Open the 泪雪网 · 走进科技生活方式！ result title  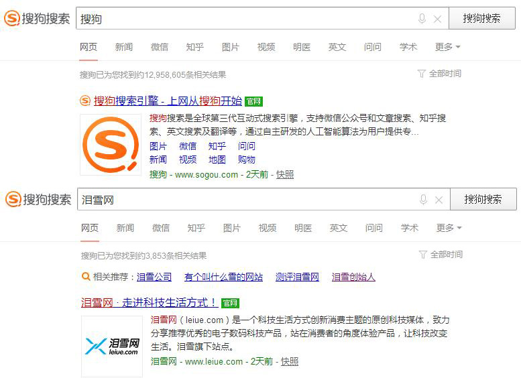click(150, 302)
